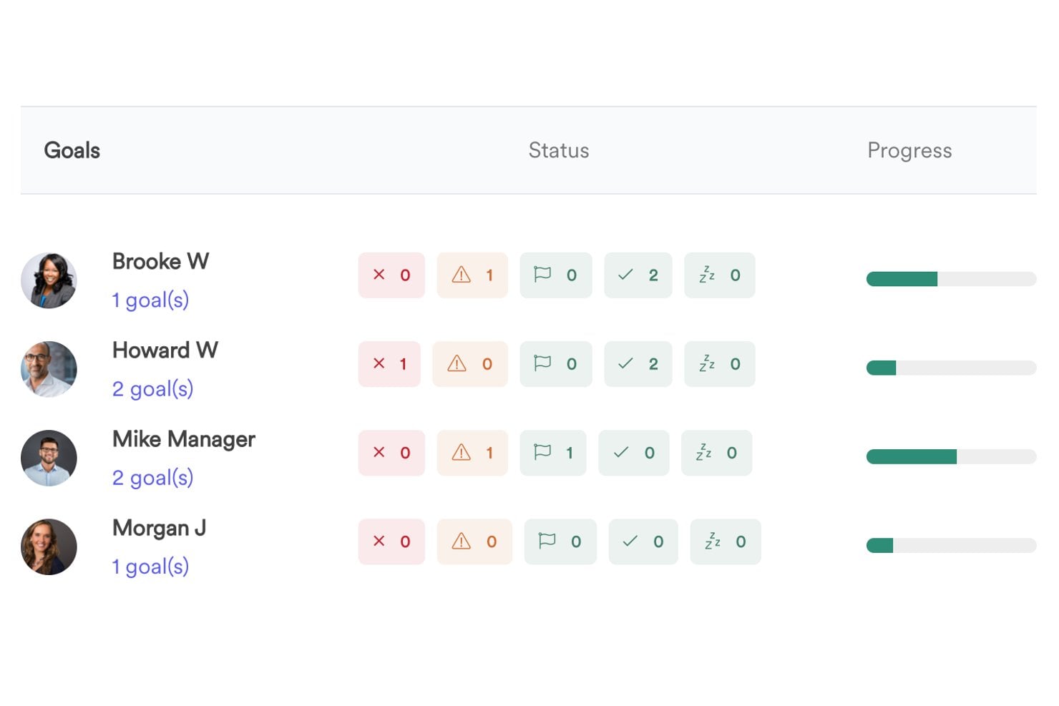
Task: Click Morgan J's missed status badge
Action: (391, 541)
